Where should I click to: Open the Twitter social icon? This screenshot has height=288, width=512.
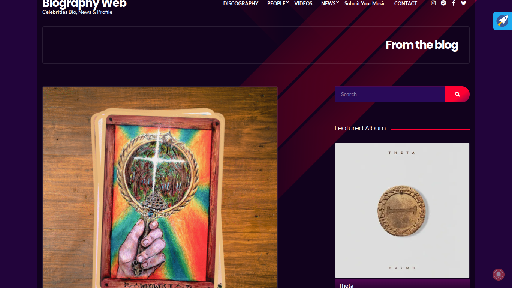464,3
